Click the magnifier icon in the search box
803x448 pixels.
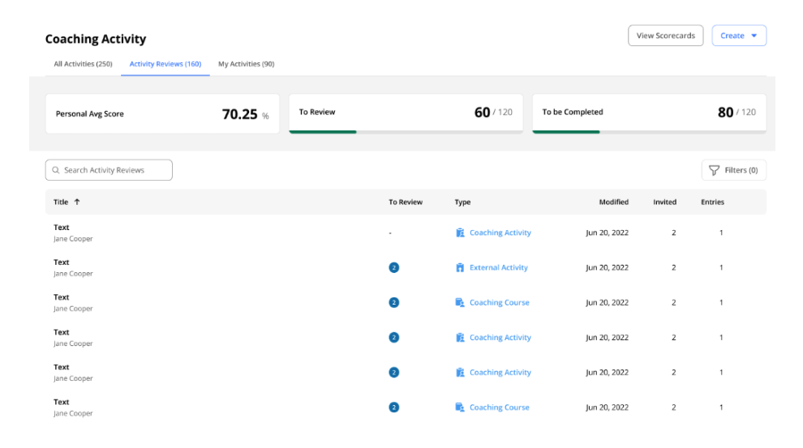(56, 170)
